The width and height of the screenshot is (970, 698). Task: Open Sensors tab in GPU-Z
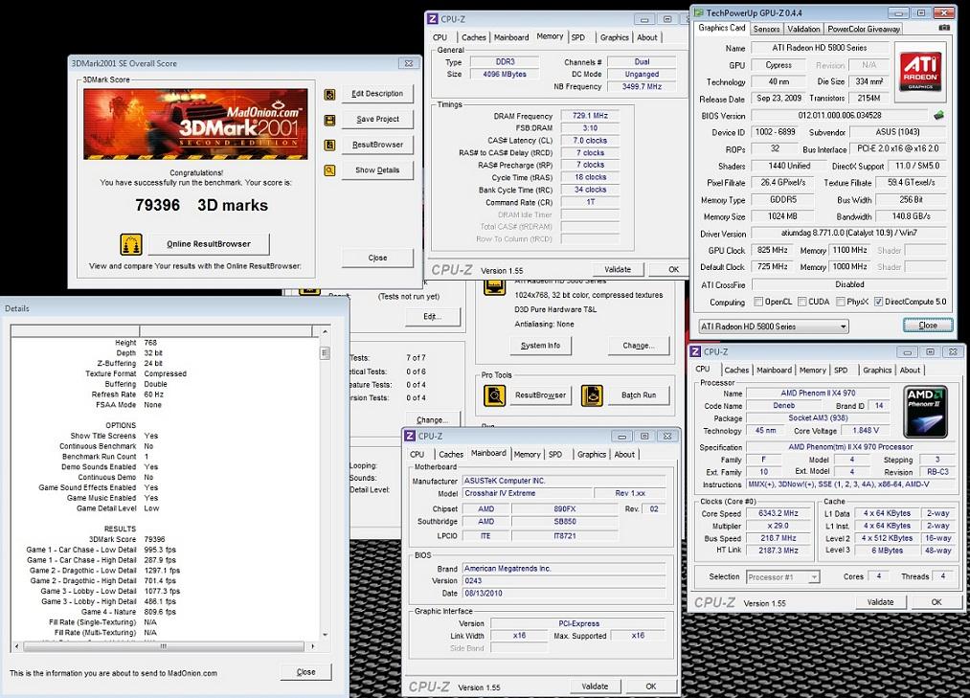pyautogui.click(x=766, y=29)
